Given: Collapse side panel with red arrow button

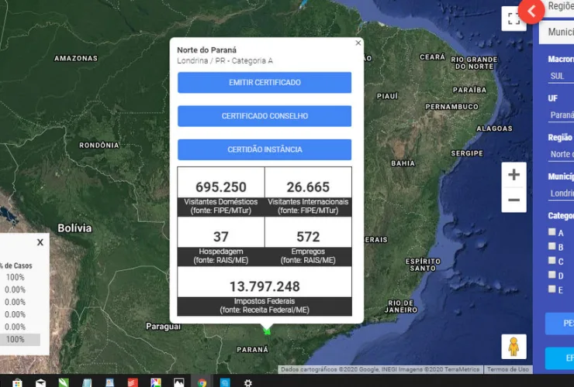Looking at the screenshot, I should tap(531, 12).
